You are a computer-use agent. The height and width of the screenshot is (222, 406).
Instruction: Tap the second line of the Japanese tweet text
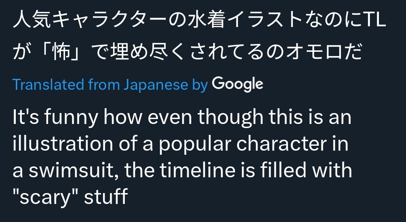point(187,52)
